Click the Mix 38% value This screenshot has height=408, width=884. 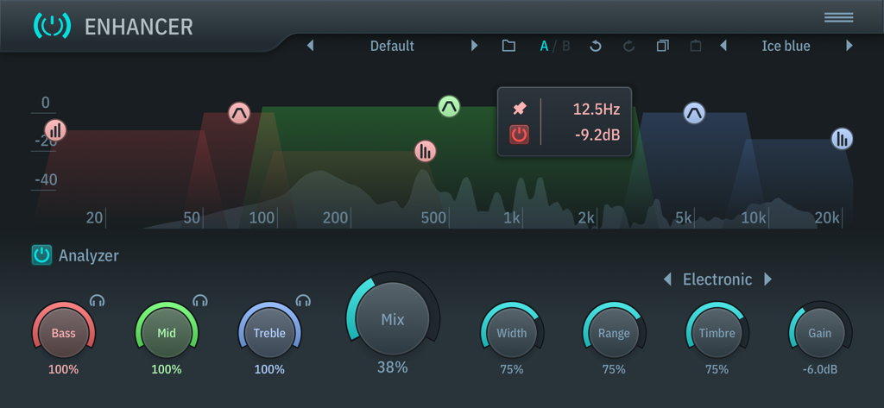[x=393, y=367]
